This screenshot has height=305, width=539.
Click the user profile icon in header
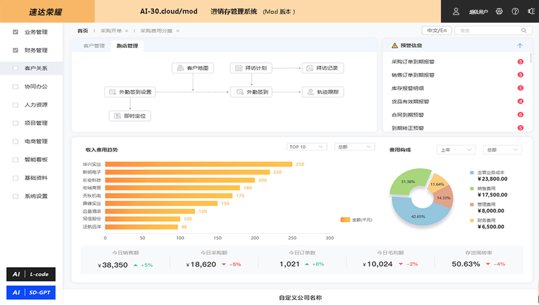[x=456, y=11]
